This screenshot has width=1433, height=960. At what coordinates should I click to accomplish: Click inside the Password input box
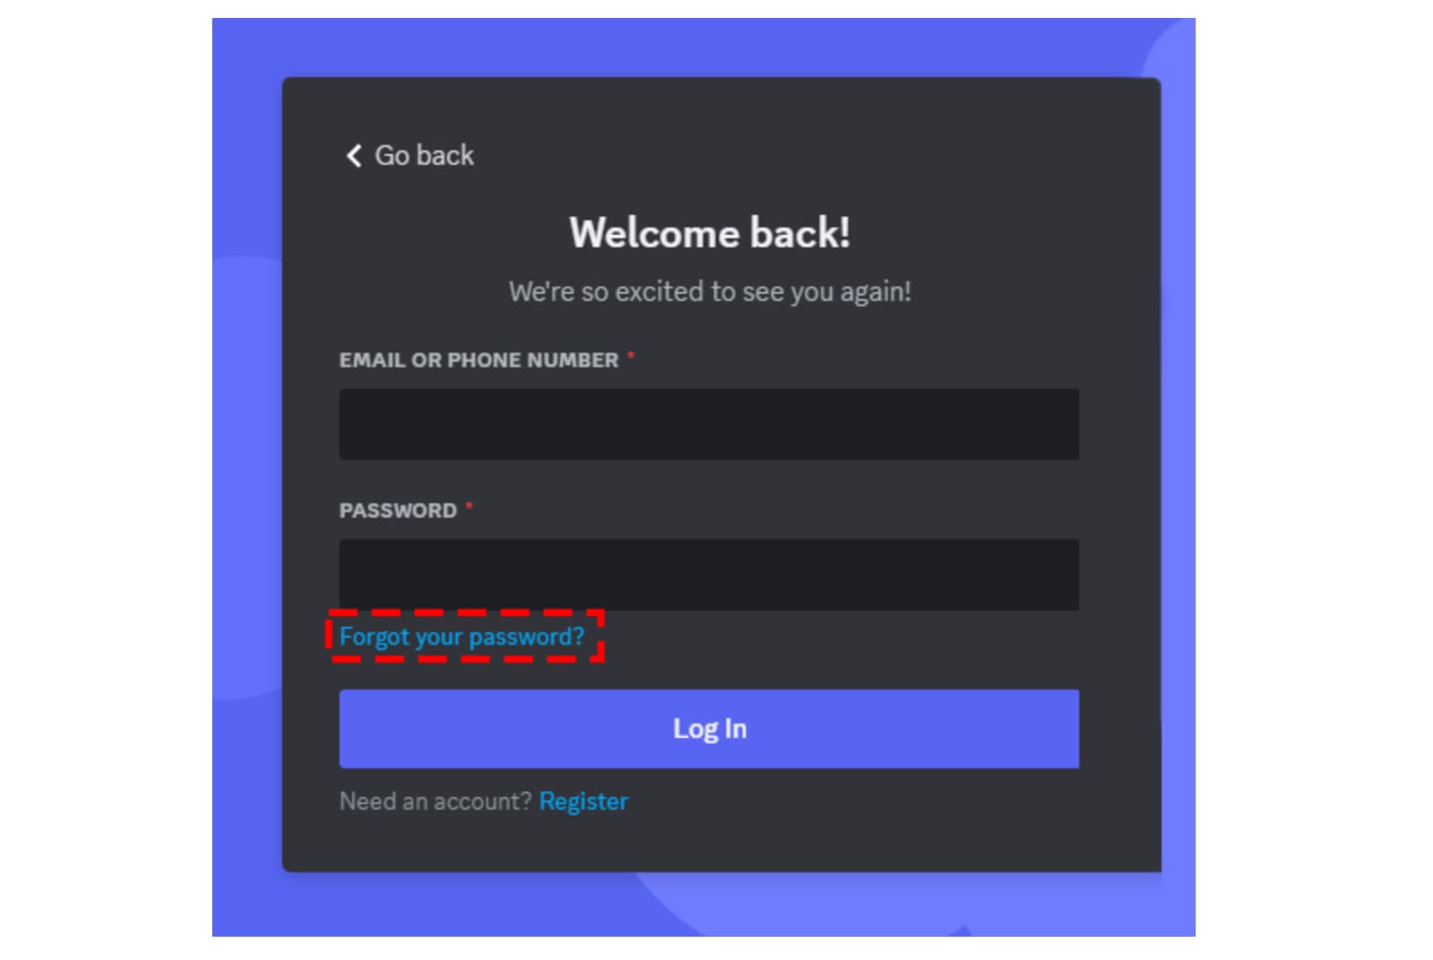(x=708, y=575)
